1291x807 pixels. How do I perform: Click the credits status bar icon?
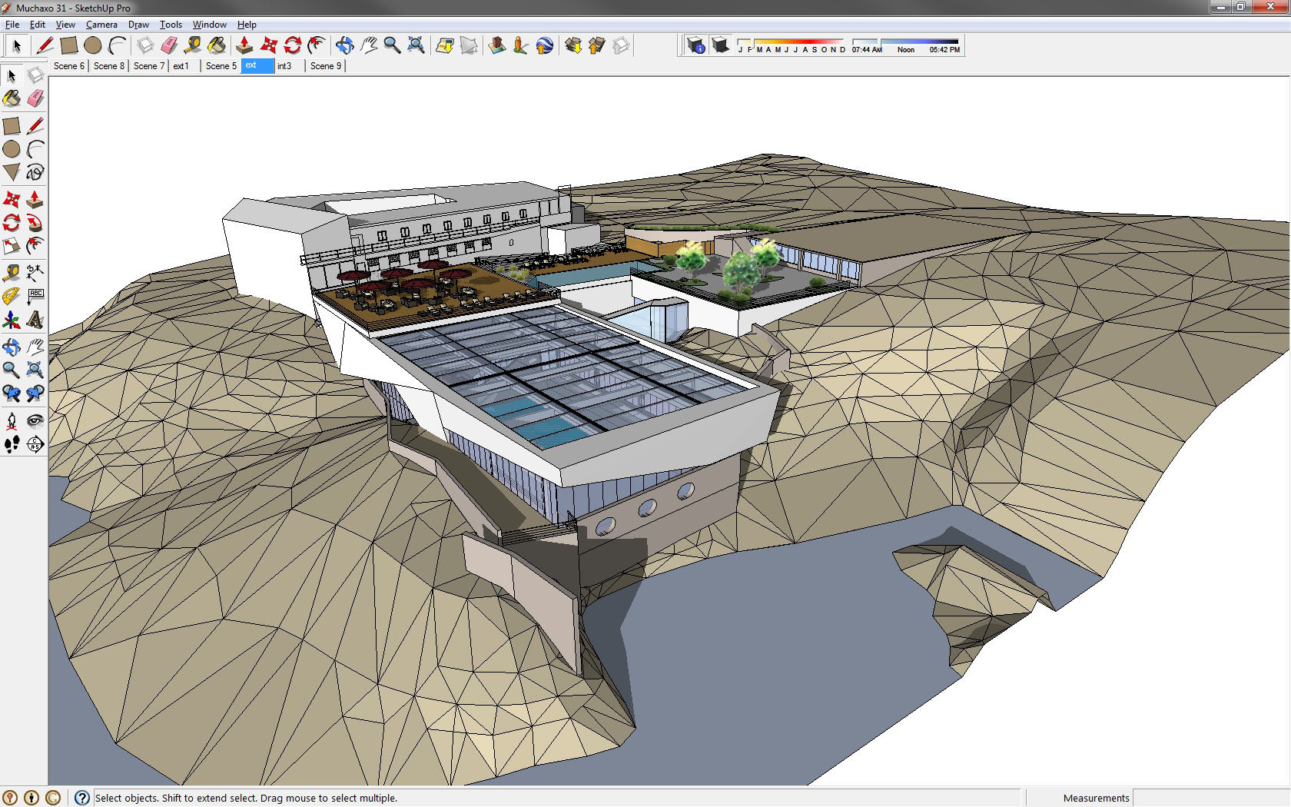(x=31, y=798)
